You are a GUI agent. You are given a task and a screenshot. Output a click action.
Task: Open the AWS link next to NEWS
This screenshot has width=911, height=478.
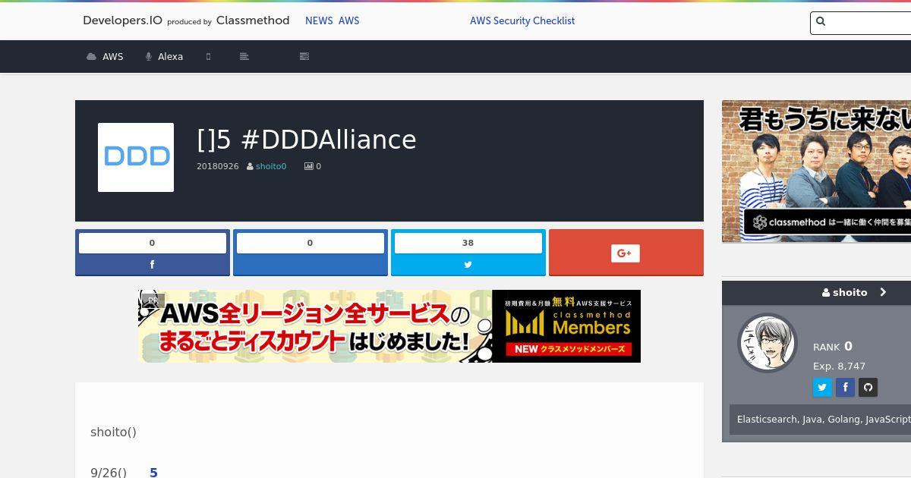349,21
